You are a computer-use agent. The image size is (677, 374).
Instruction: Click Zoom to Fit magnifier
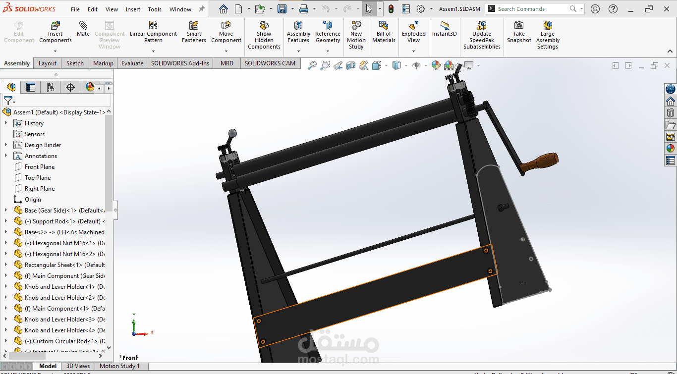coord(312,65)
